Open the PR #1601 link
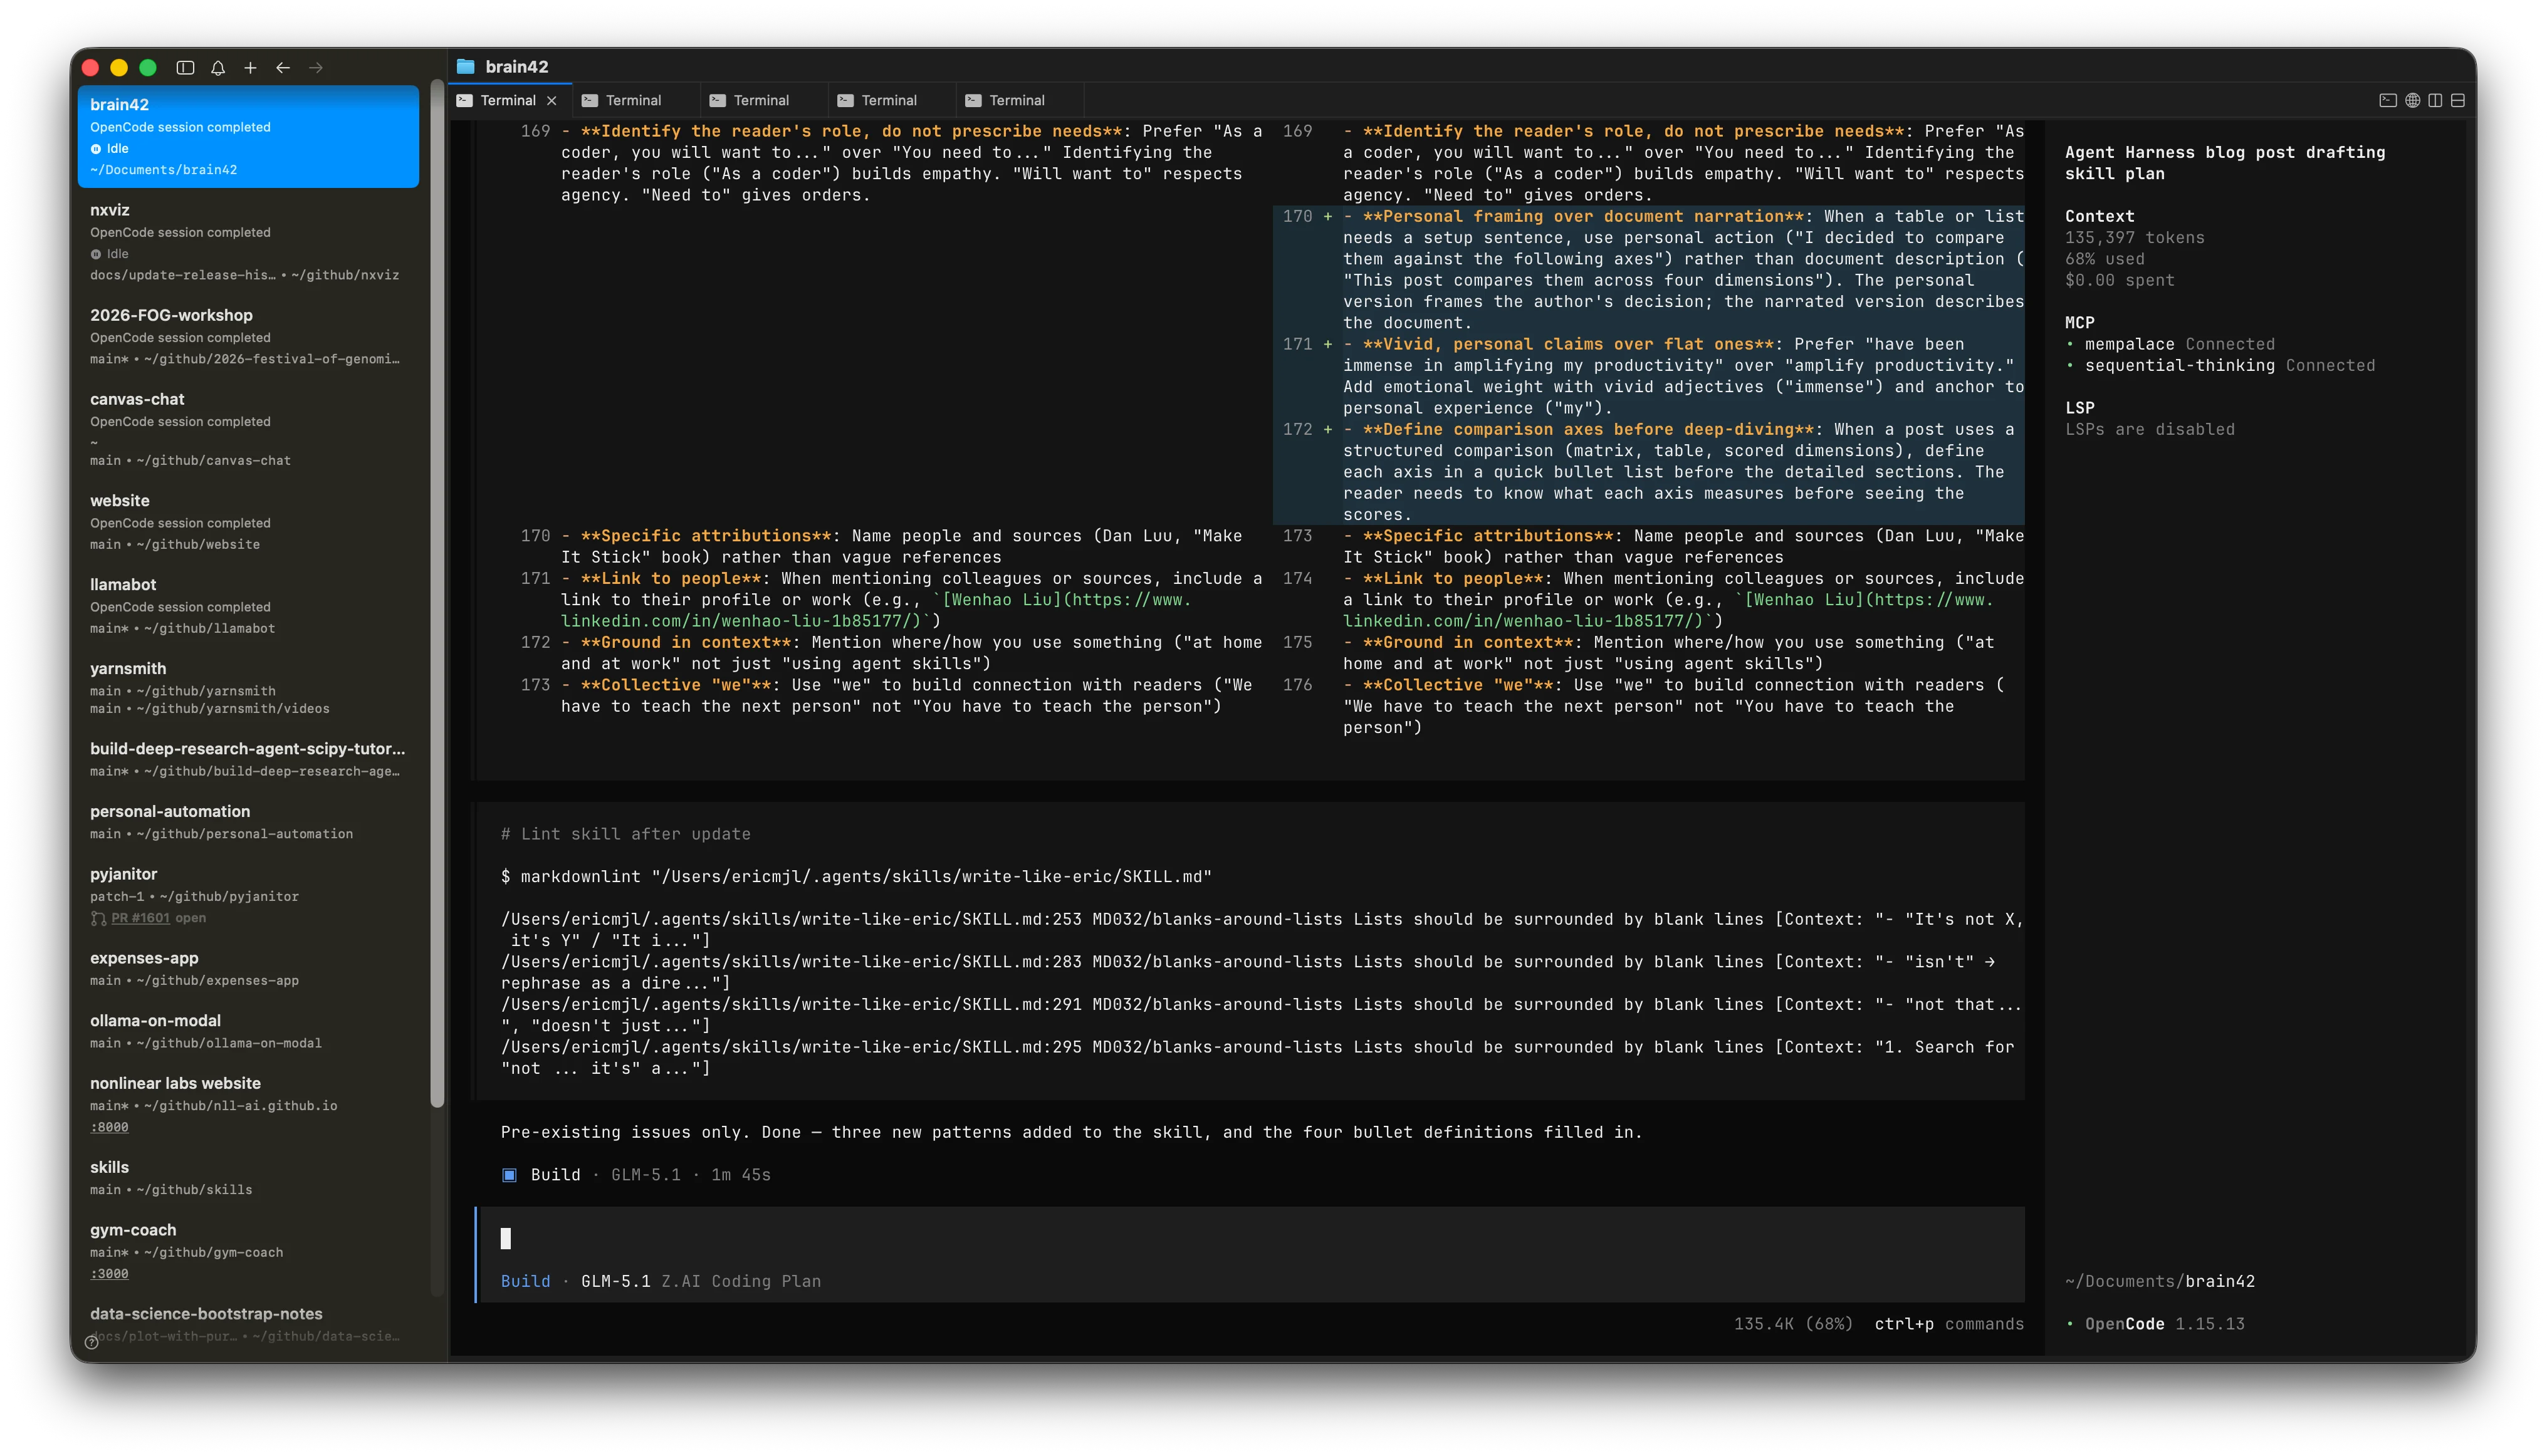2547x1456 pixels. pos(140,918)
